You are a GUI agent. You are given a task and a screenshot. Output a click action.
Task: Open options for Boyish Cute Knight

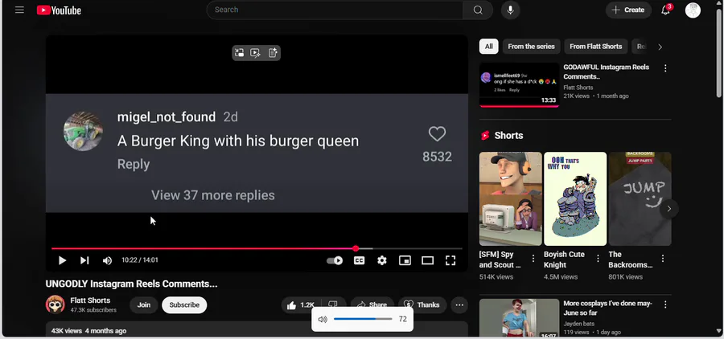pyautogui.click(x=598, y=259)
